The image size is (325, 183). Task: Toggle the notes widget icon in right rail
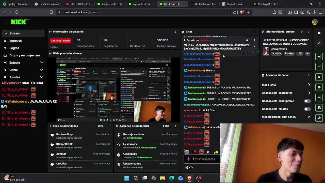319,77
